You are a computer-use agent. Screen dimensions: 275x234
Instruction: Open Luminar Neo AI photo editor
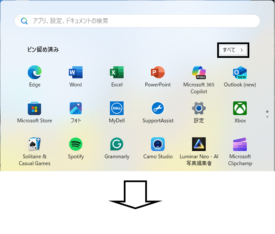pos(199,152)
